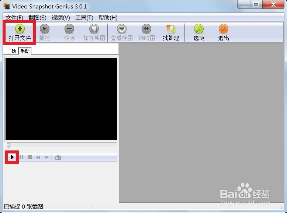Close the Video Snapshot Genius window

(x=273, y=4)
